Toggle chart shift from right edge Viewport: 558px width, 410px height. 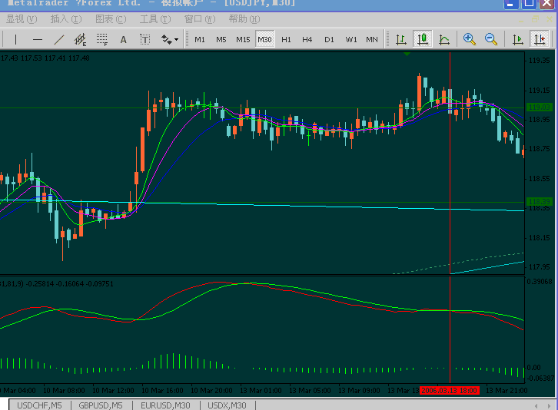coord(540,39)
